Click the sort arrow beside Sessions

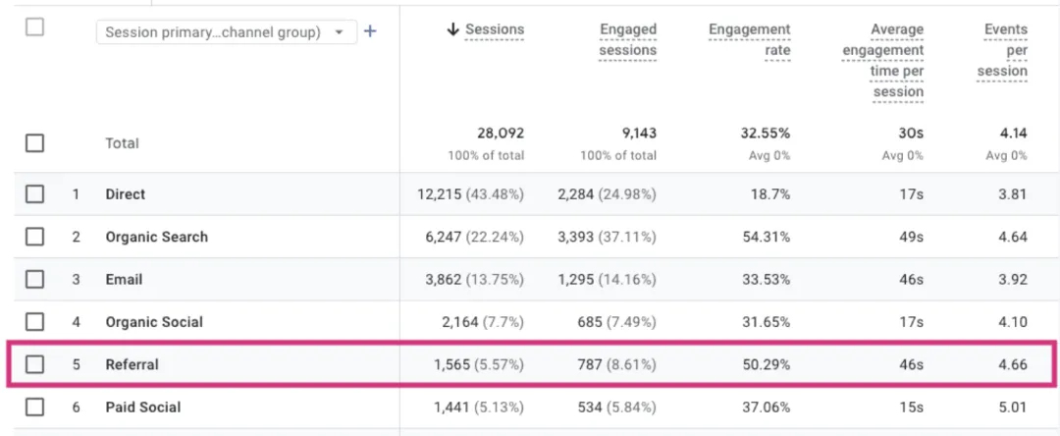coord(453,29)
